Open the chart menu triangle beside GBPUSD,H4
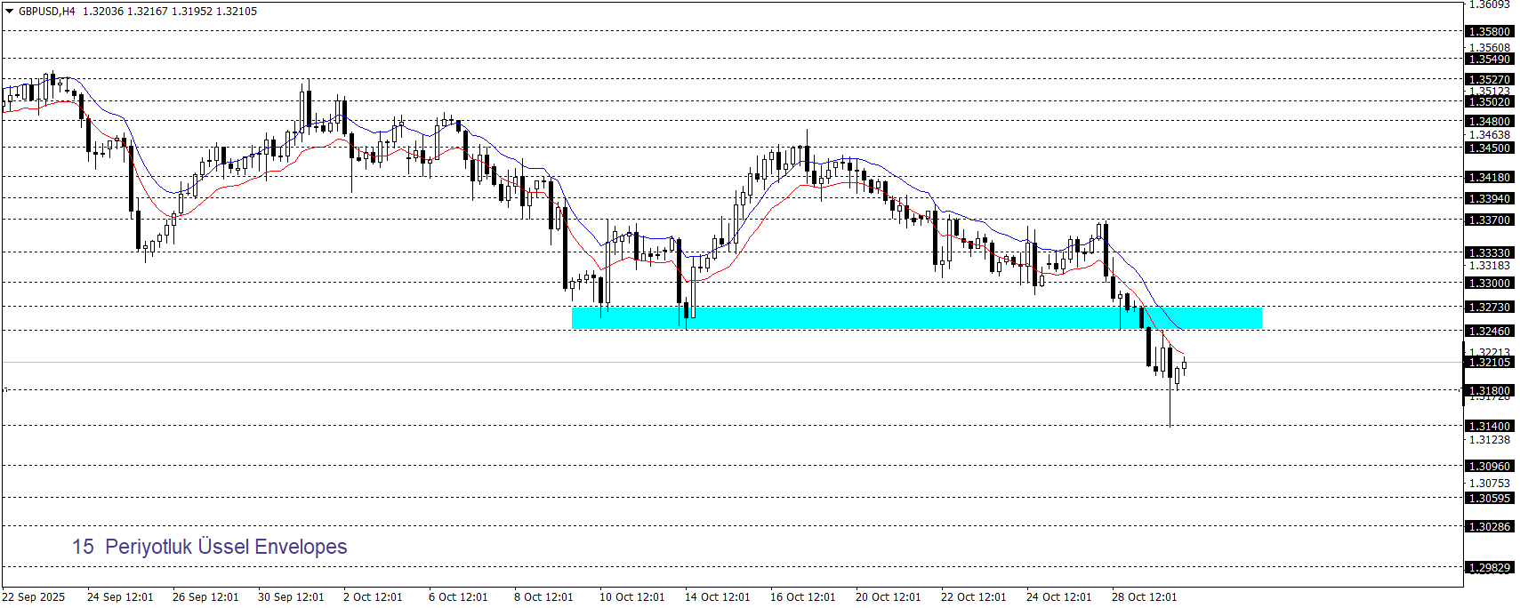Image resolution: width=1520 pixels, height=608 pixels. coord(10,12)
